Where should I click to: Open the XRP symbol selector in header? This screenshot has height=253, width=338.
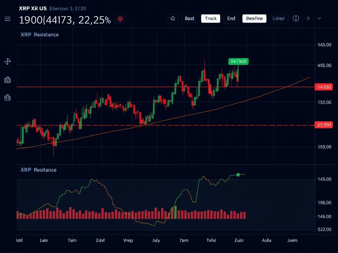(32, 9)
